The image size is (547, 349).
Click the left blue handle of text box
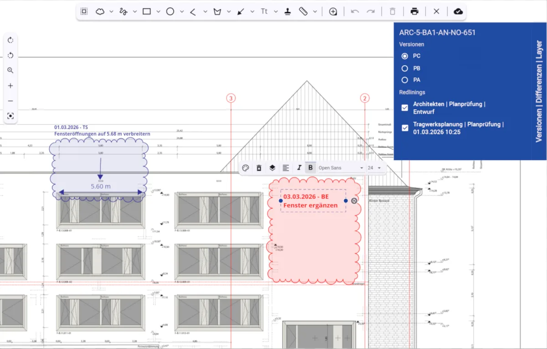pyautogui.click(x=280, y=200)
